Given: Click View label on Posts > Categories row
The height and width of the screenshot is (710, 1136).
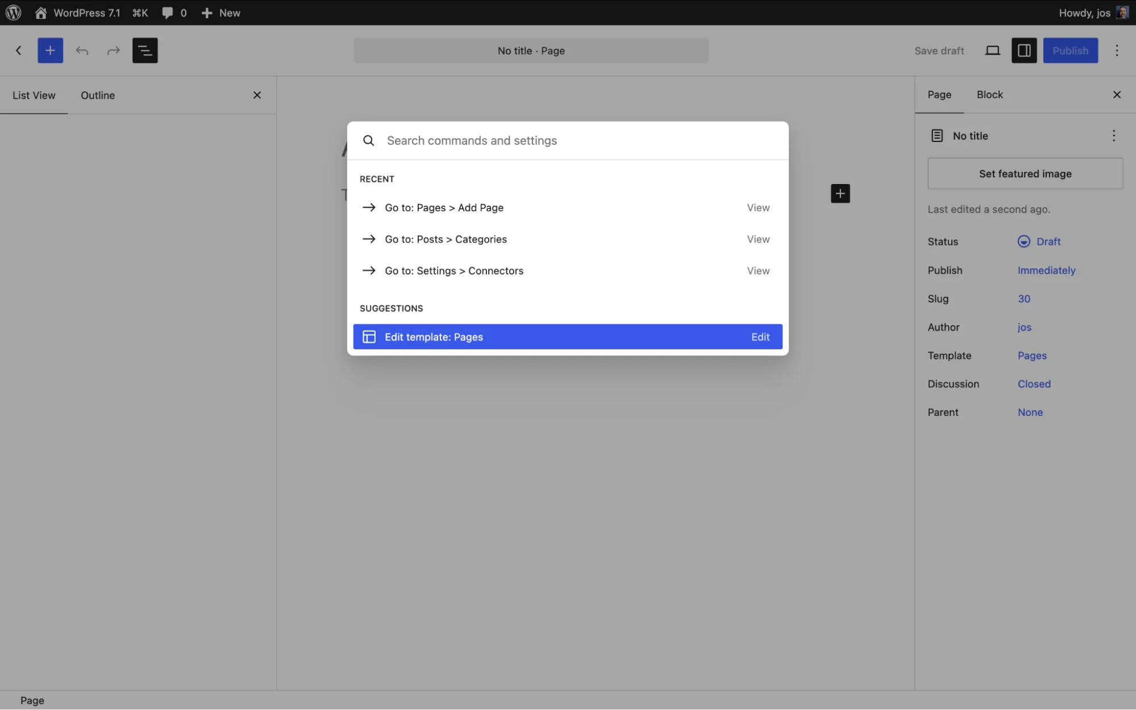Looking at the screenshot, I should (758, 239).
